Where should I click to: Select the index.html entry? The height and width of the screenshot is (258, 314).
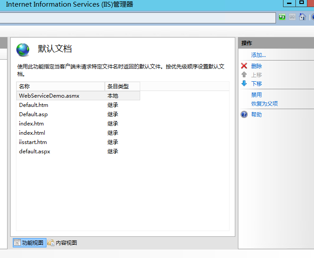coord(32,133)
